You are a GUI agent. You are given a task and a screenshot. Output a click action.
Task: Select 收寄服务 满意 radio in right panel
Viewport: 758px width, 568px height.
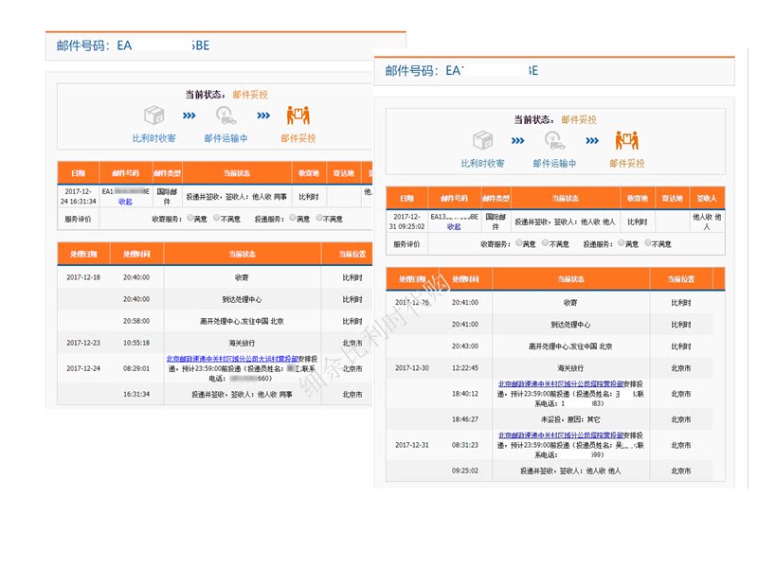(x=518, y=243)
